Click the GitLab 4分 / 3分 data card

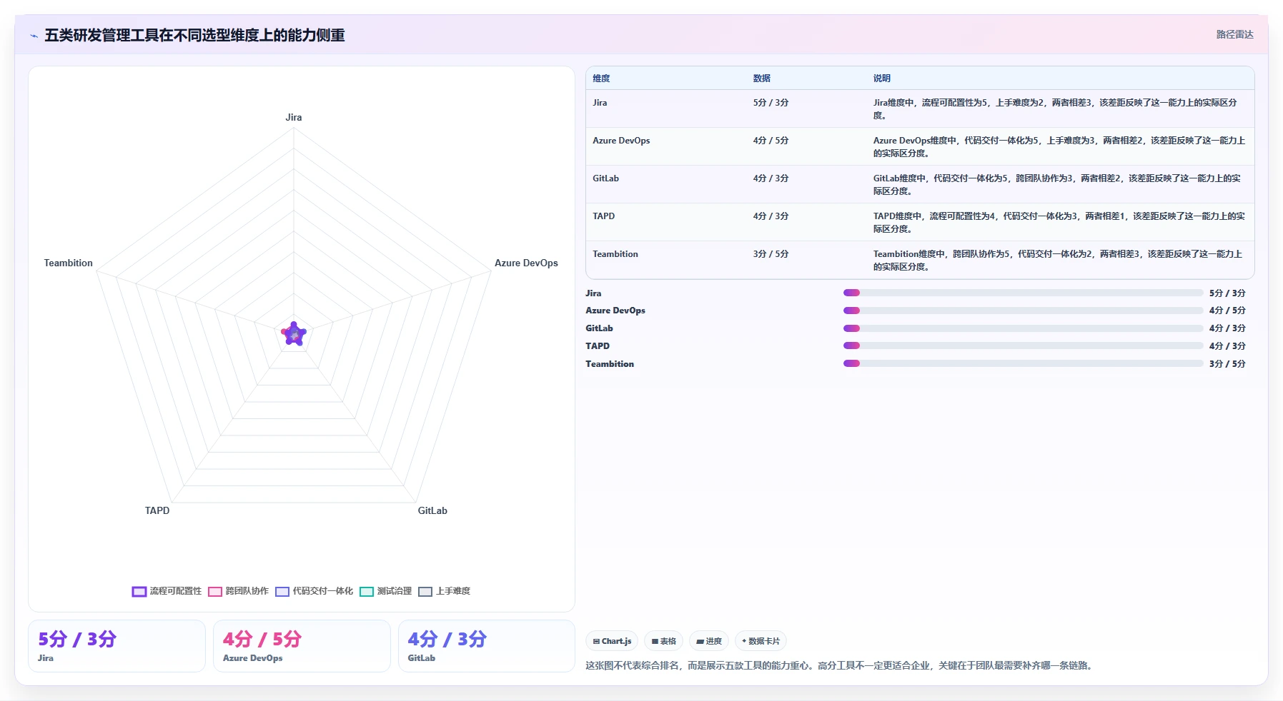point(486,646)
